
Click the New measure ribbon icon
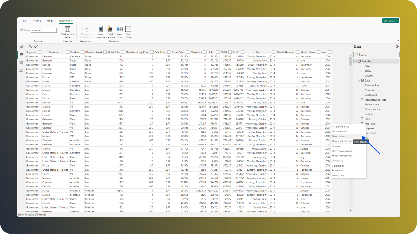coord(100,31)
